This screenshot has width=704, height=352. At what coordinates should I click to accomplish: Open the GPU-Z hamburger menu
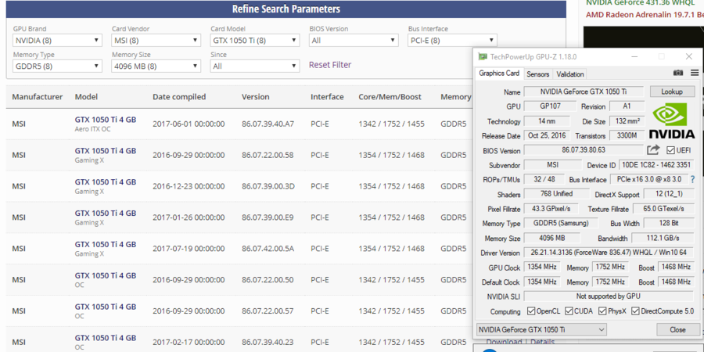694,74
